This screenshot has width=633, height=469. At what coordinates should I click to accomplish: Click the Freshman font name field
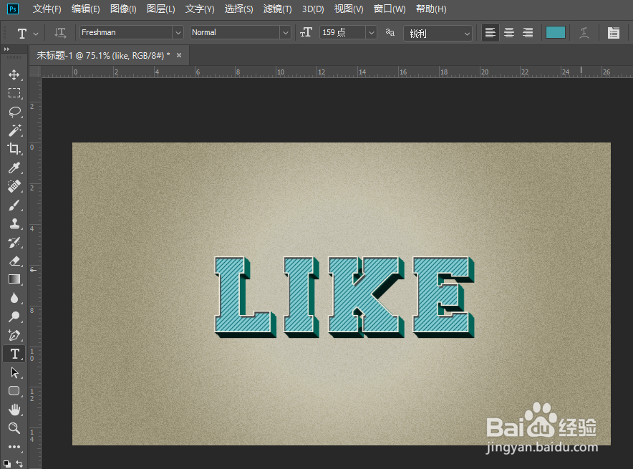point(126,33)
